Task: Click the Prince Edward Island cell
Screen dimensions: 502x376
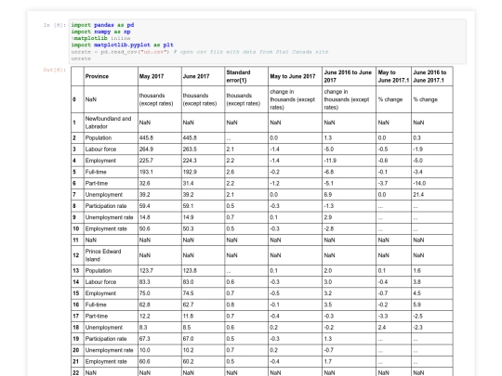Action: pos(111,255)
